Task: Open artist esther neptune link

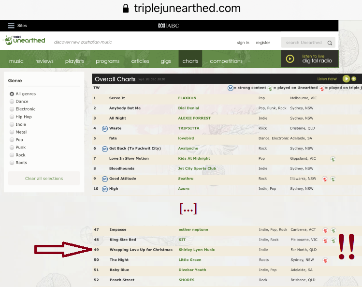Action: tap(193, 229)
